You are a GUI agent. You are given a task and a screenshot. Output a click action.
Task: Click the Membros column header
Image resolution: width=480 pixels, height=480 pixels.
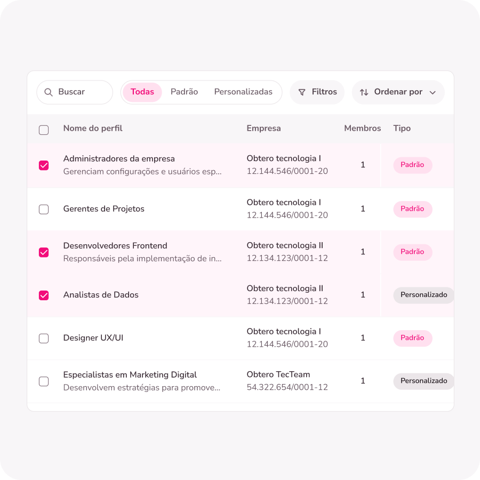point(363,128)
